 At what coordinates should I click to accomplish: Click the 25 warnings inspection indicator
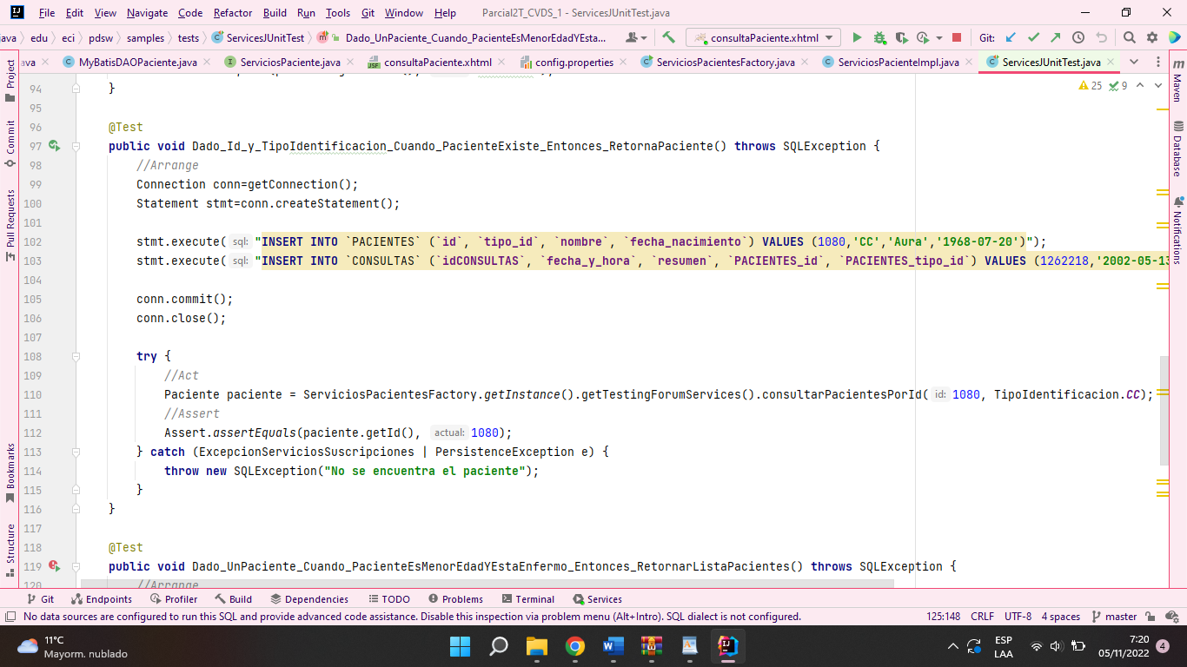click(x=1090, y=86)
